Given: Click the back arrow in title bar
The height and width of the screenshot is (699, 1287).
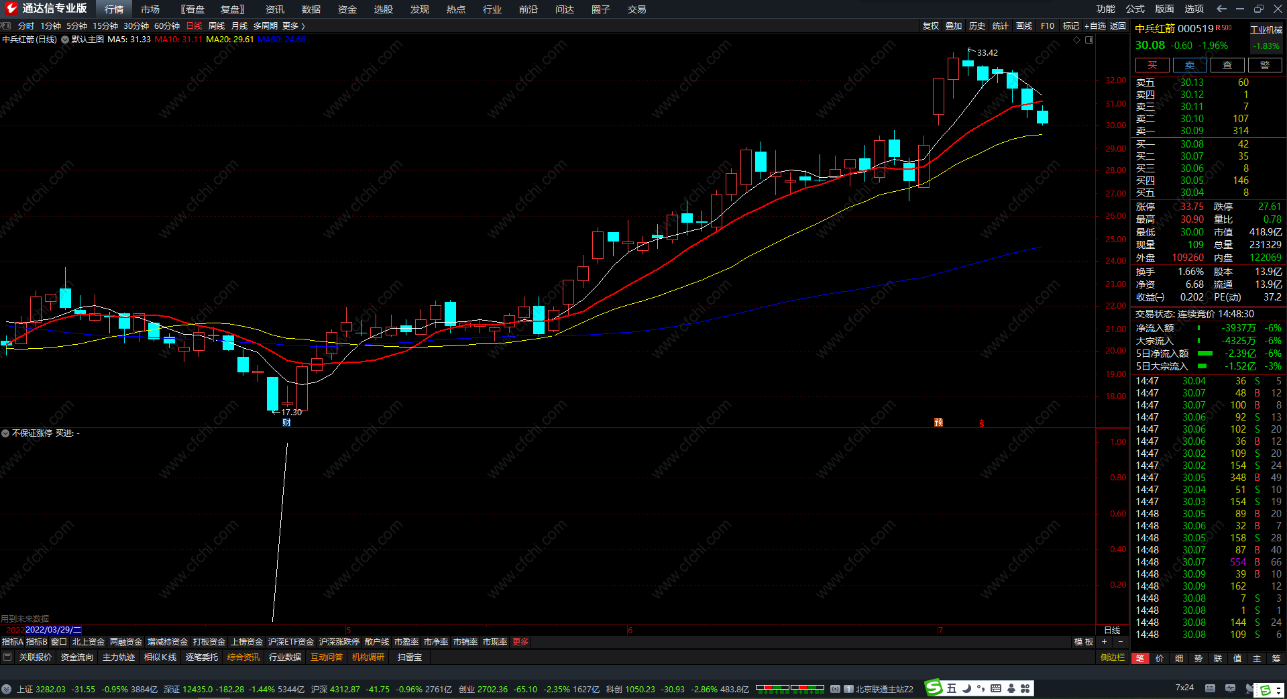Looking at the screenshot, I should coord(1221,9).
